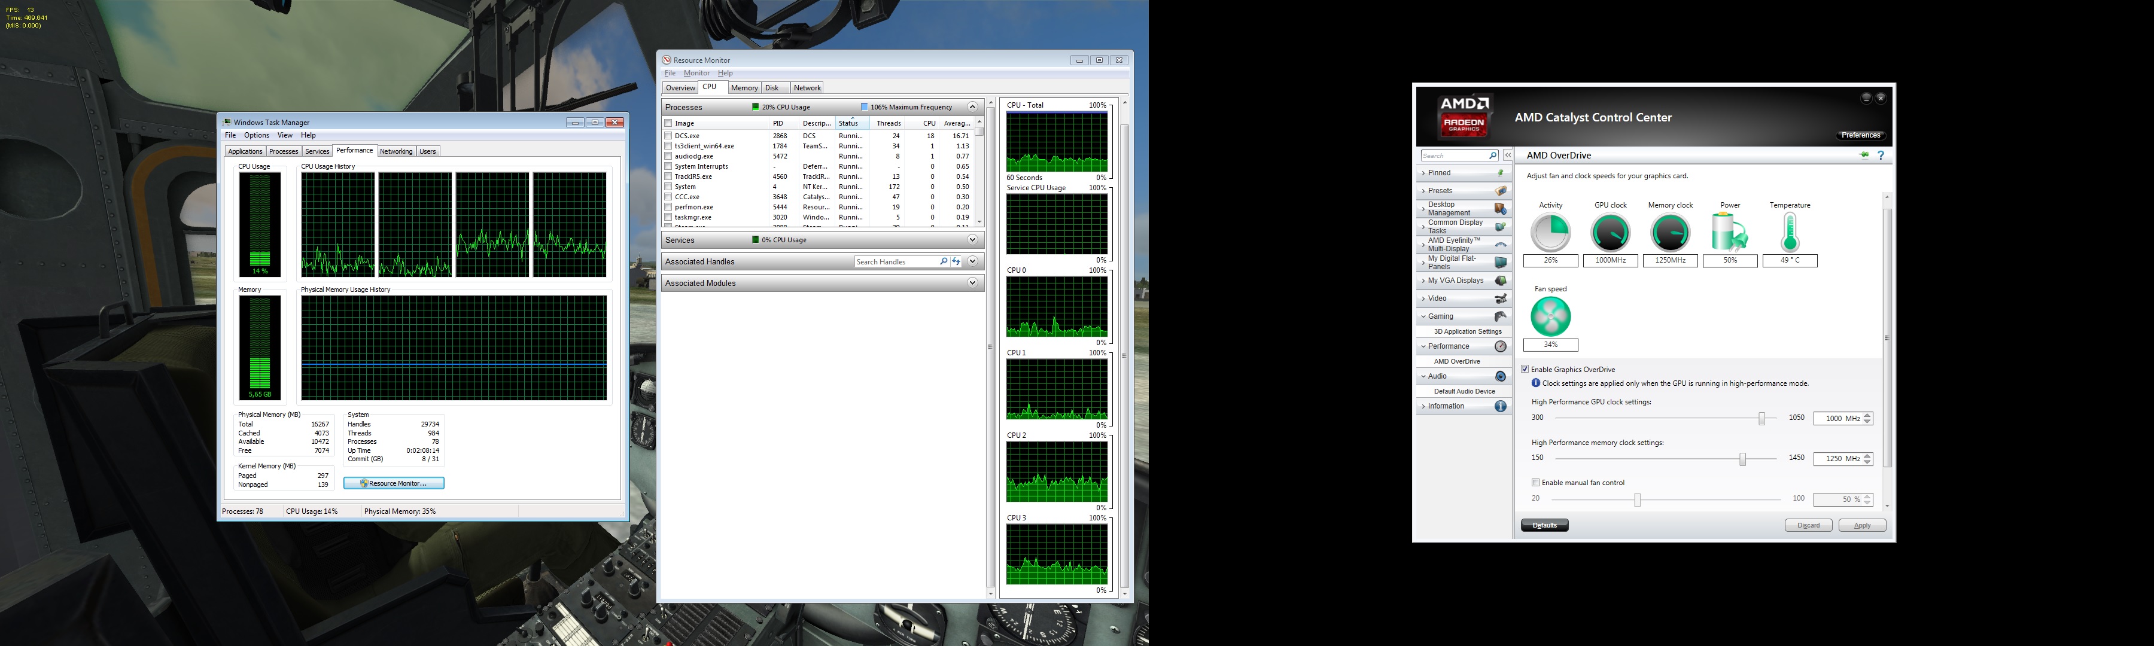Image resolution: width=2154 pixels, height=646 pixels.
Task: Expand the Associated Modules section
Action: [x=972, y=284]
